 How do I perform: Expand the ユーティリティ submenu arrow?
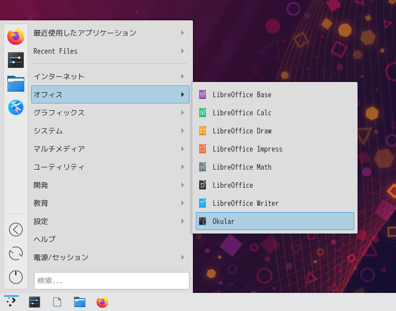point(183,167)
